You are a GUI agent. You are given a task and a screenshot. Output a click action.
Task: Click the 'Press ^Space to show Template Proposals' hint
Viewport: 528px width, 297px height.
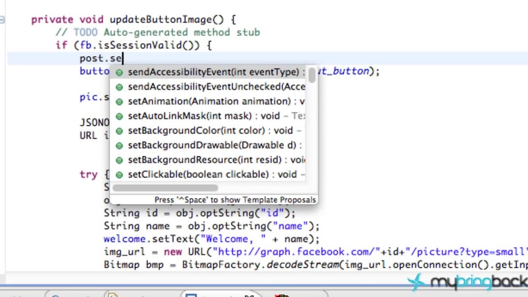click(x=235, y=200)
